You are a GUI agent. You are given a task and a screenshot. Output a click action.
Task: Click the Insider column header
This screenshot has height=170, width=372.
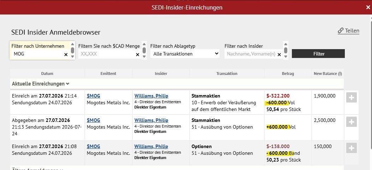tap(161, 74)
